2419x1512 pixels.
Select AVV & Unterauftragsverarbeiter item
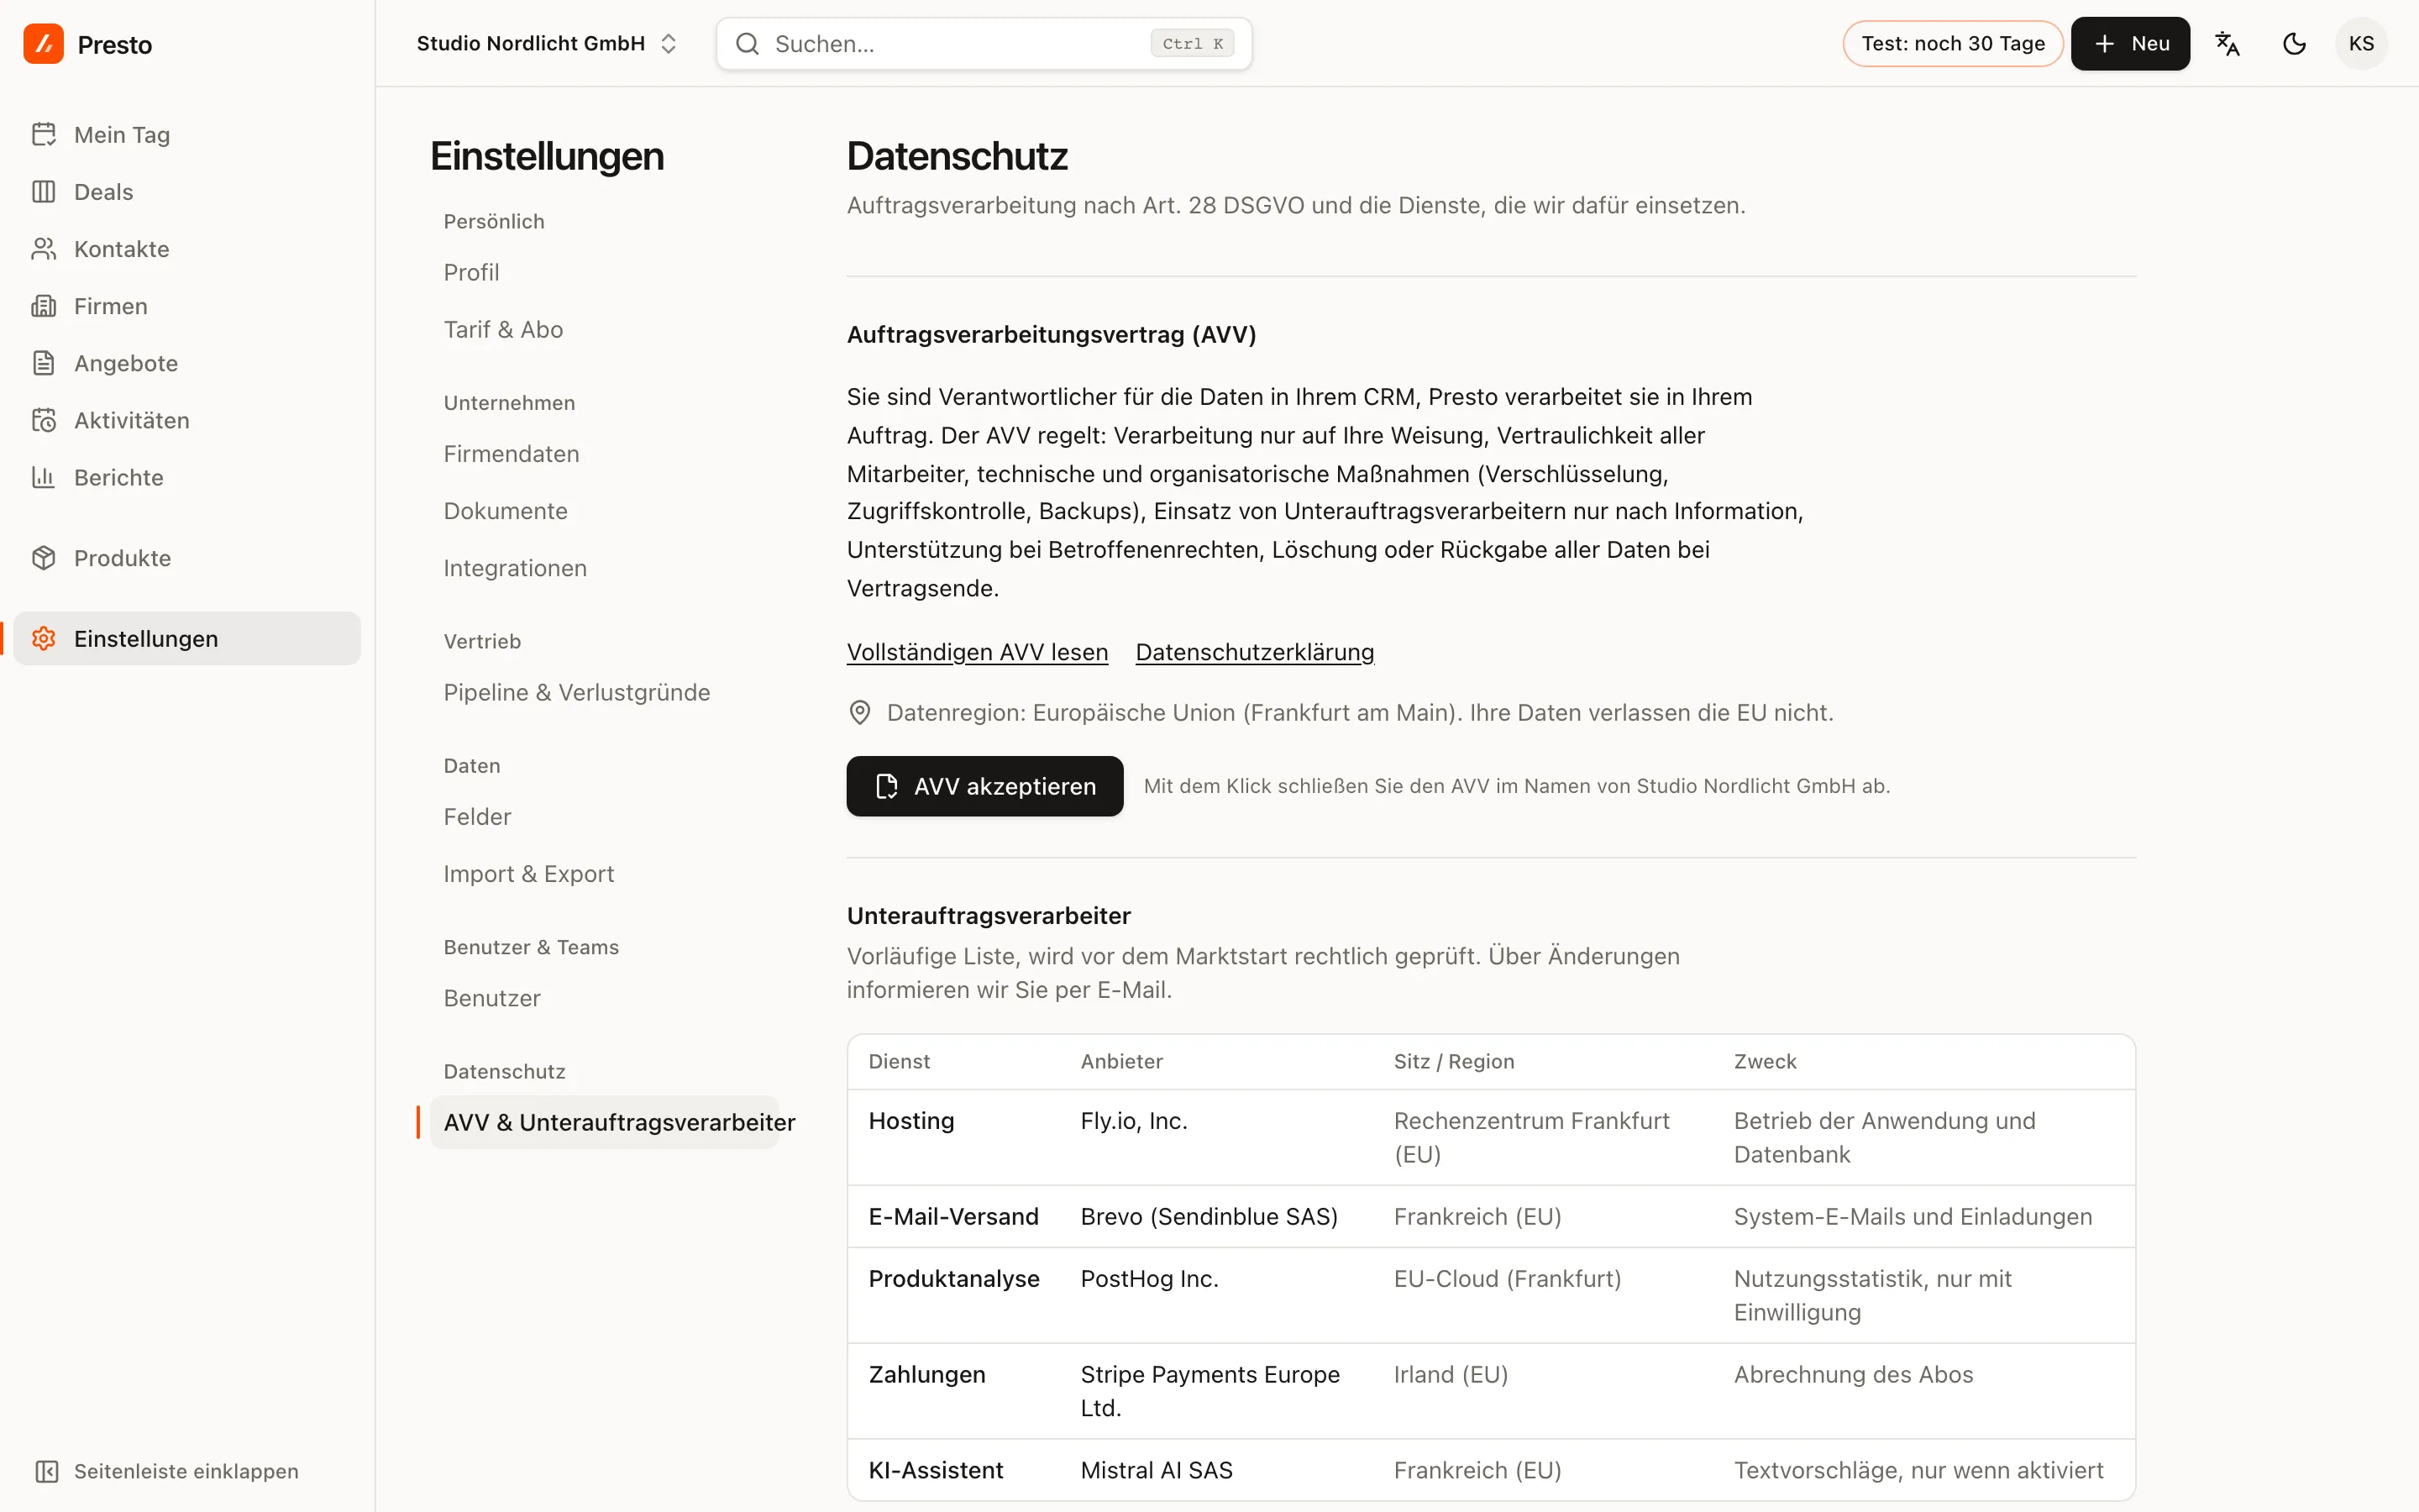point(605,1122)
